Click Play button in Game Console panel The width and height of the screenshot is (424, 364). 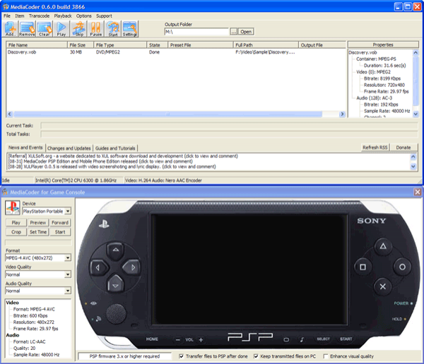16,222
